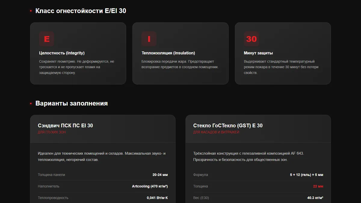361x203 pixels.
Task: Click the "Целостность (Integrity)" card title
Action: coord(62,53)
